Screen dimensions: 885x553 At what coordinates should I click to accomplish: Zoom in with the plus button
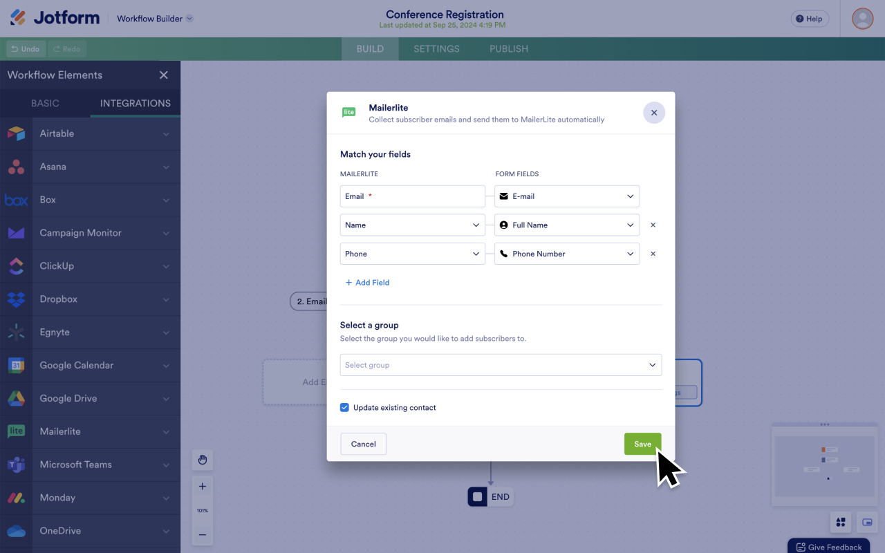(203, 487)
